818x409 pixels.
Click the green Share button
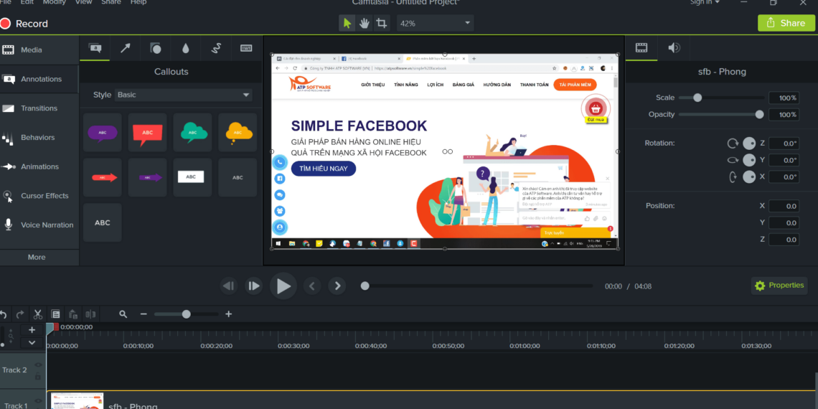click(x=786, y=23)
